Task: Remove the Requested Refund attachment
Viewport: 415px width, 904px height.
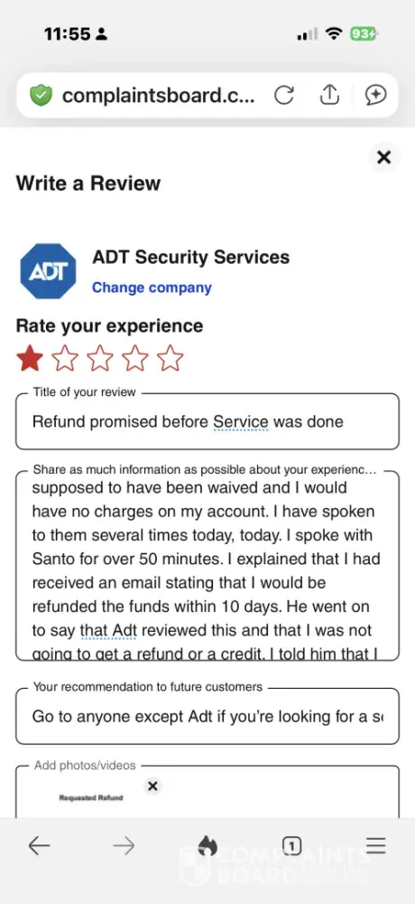Action: pyautogui.click(x=152, y=786)
